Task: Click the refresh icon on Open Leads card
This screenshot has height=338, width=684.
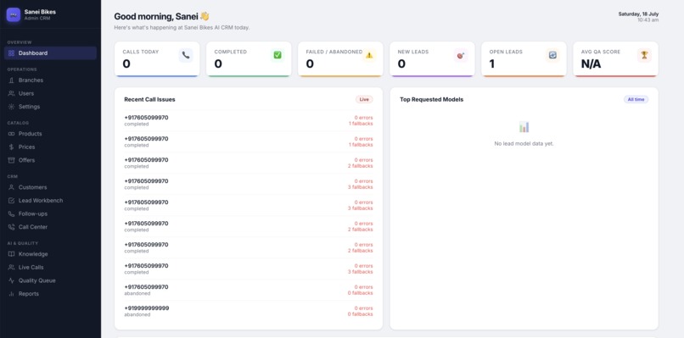Action: [x=552, y=55]
